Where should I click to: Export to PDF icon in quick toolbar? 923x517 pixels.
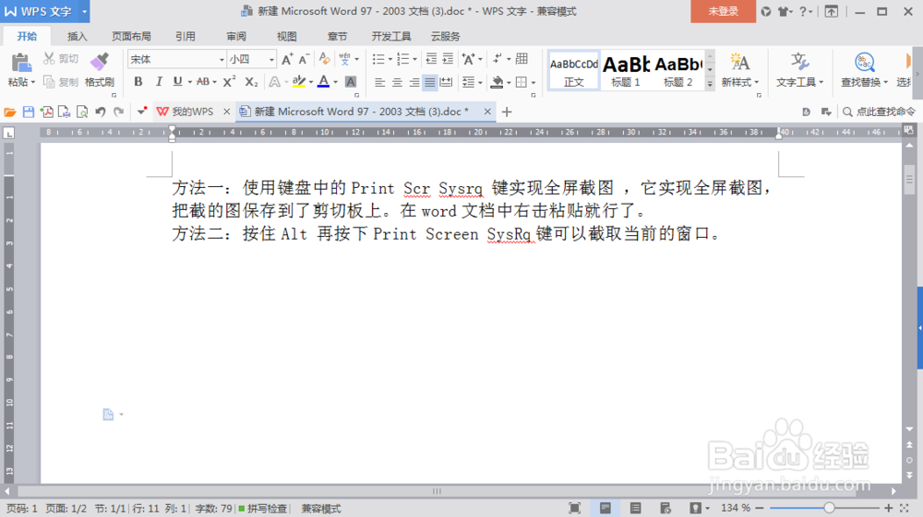click(x=46, y=112)
